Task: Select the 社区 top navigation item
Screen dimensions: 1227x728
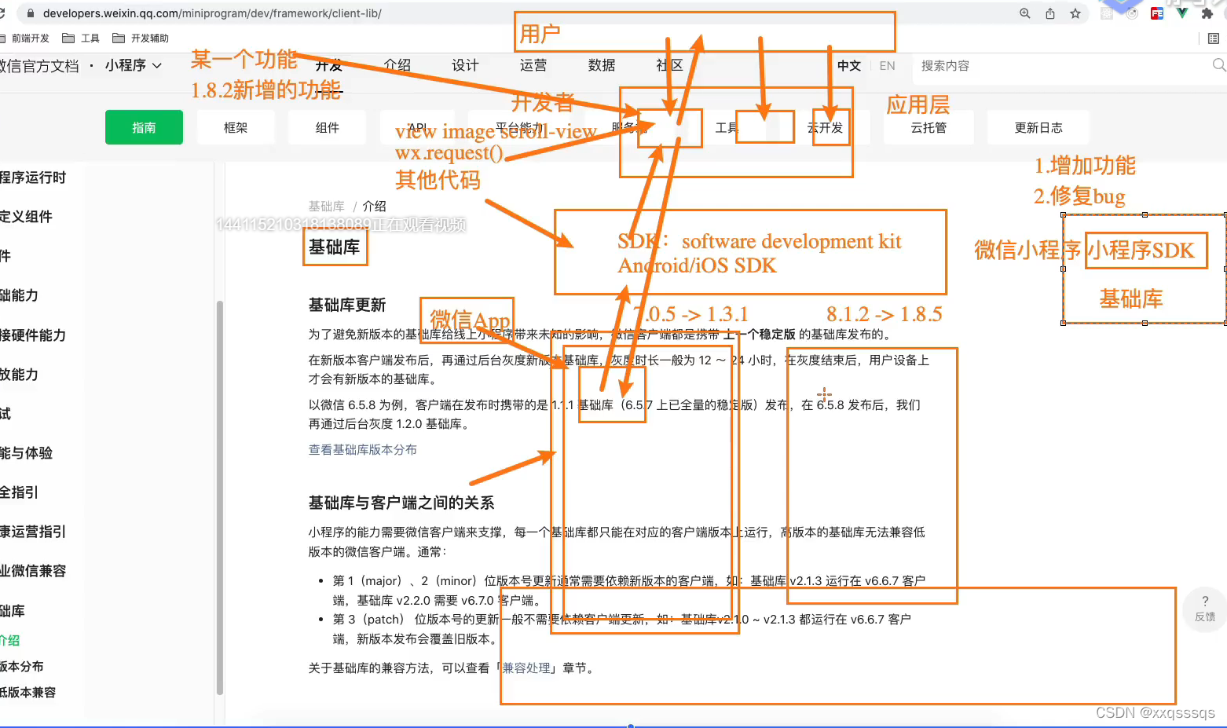Action: (670, 65)
